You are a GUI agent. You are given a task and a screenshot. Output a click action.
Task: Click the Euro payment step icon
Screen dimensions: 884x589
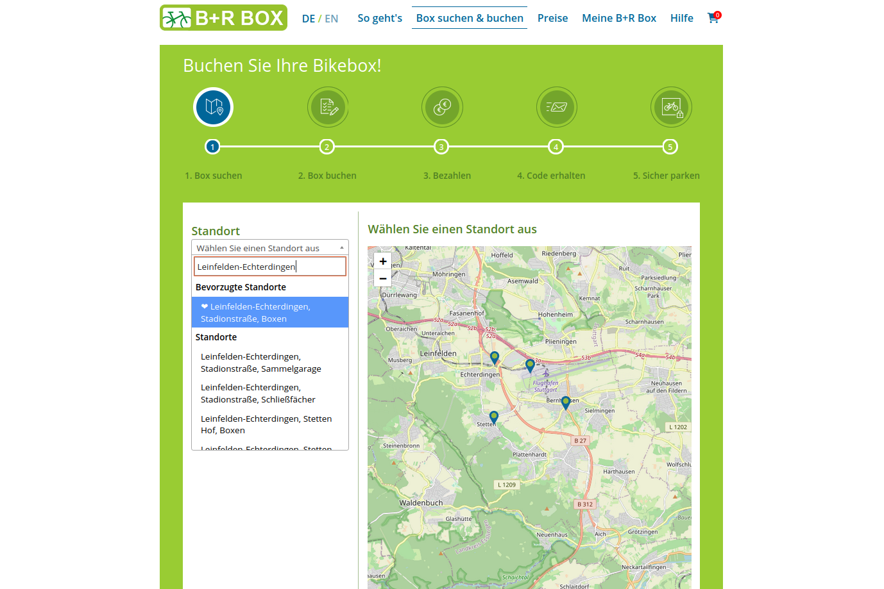(442, 107)
